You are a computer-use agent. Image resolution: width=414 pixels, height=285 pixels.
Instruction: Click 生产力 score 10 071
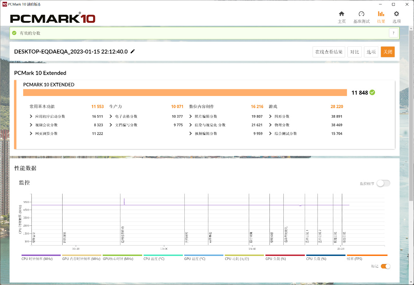pos(177,107)
